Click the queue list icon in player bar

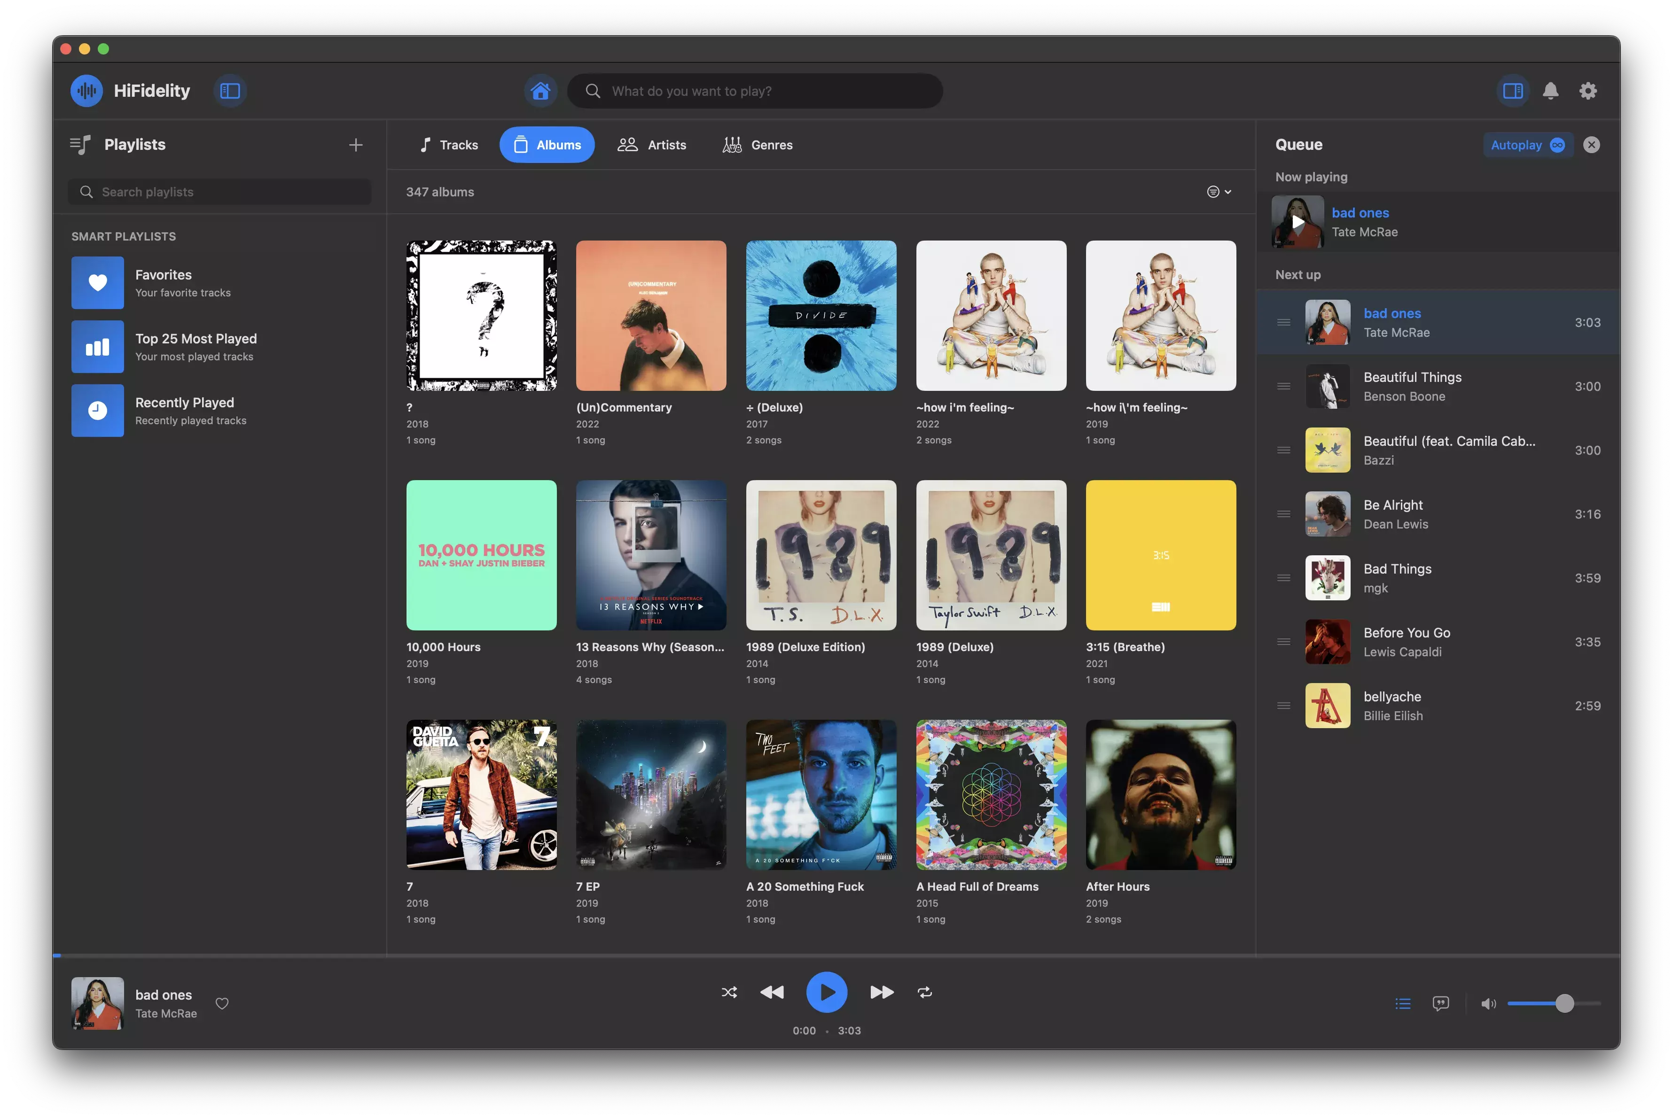pos(1402,1003)
